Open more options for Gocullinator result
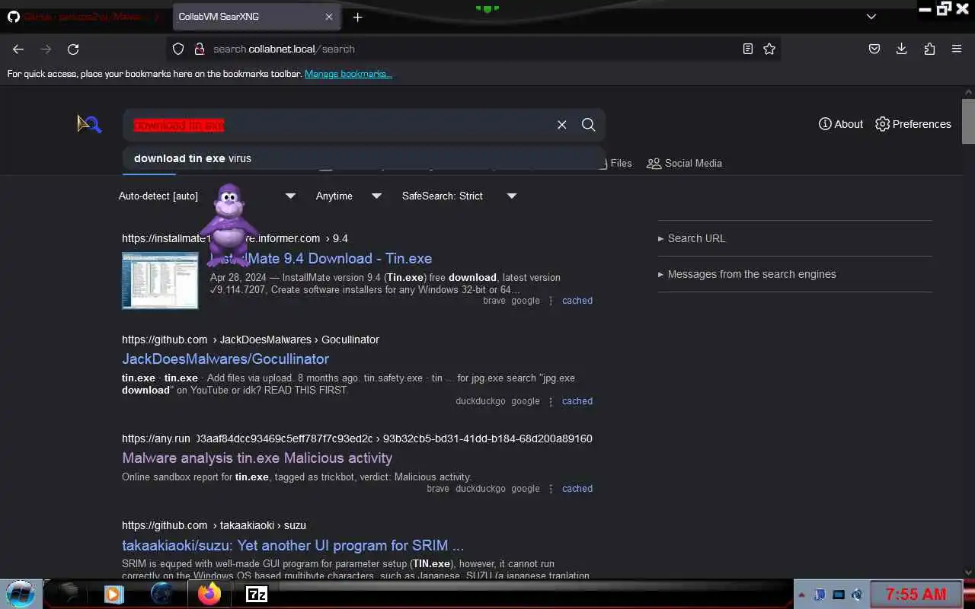The image size is (975, 609). 551,401
